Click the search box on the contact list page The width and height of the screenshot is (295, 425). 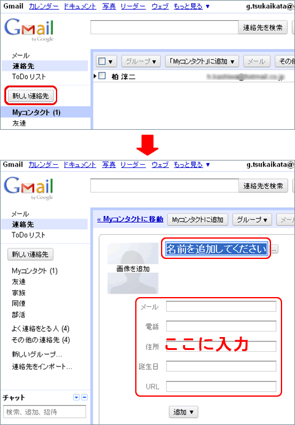(x=164, y=28)
